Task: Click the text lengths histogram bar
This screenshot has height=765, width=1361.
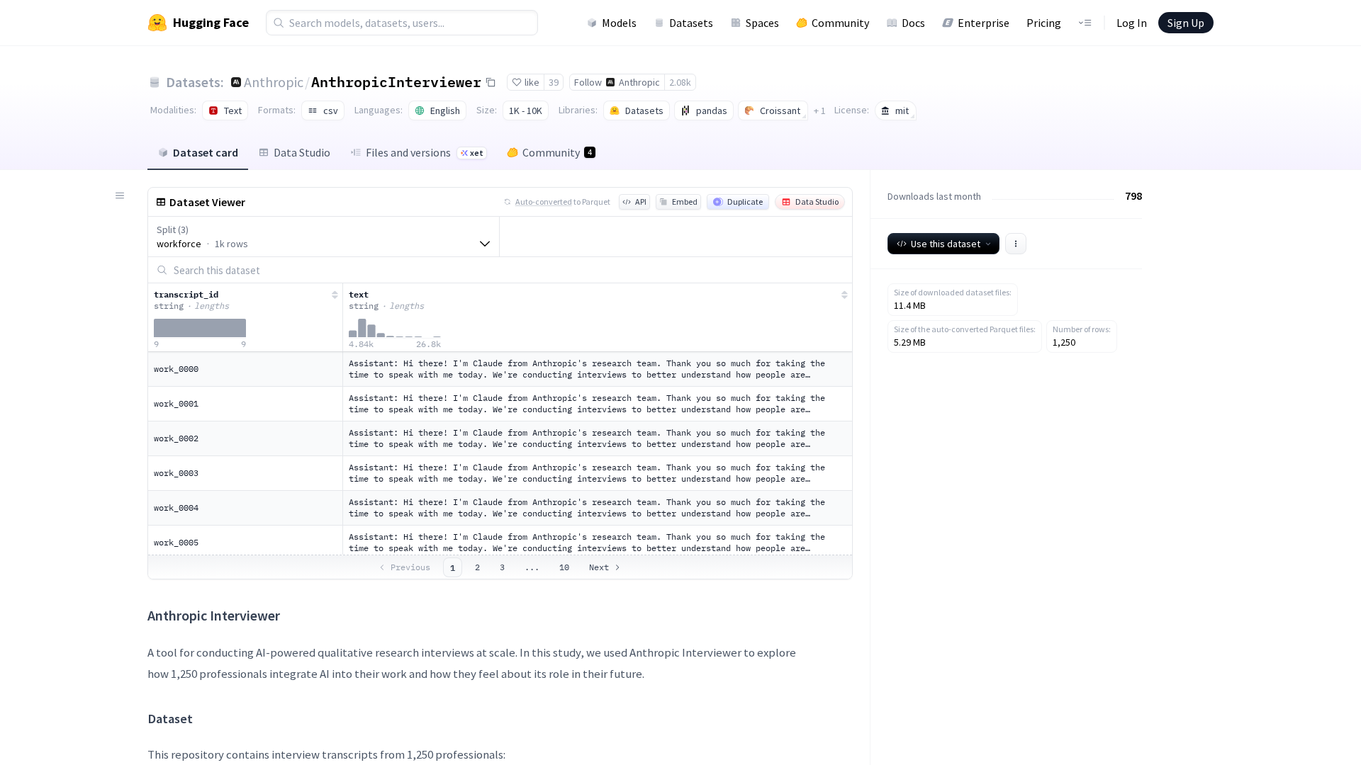Action: (362, 329)
